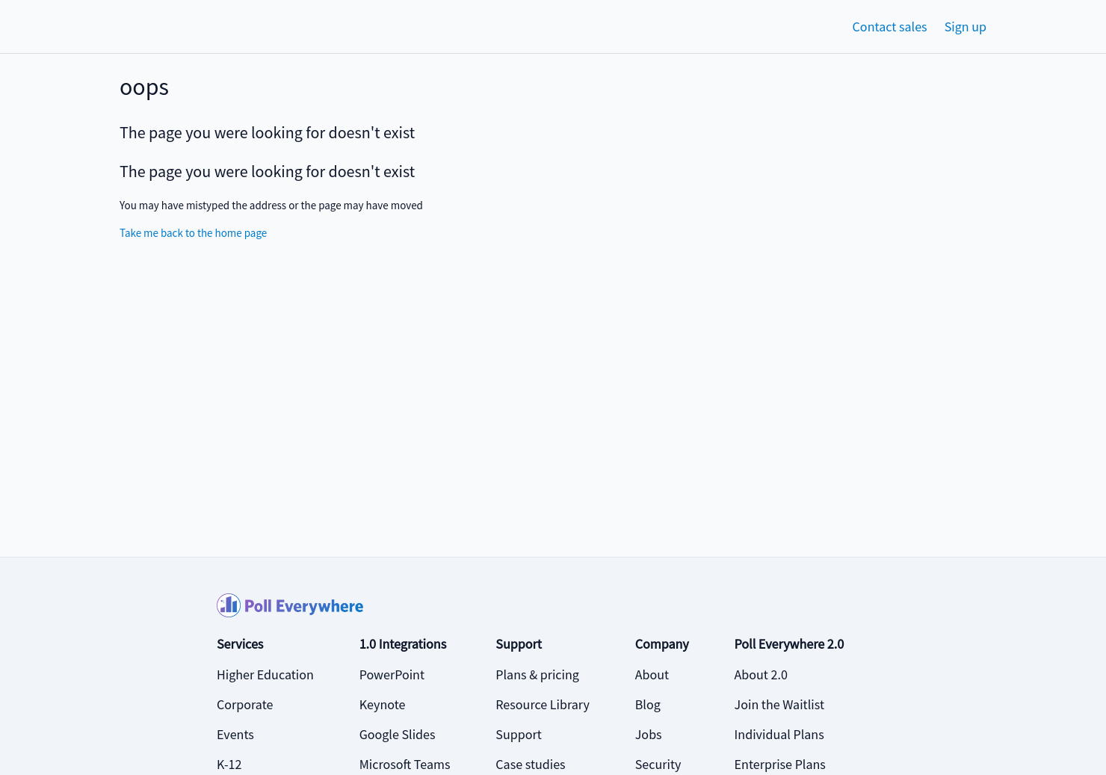The height and width of the screenshot is (775, 1106).
Task: Open the Higher Education services page
Action: 265,675
